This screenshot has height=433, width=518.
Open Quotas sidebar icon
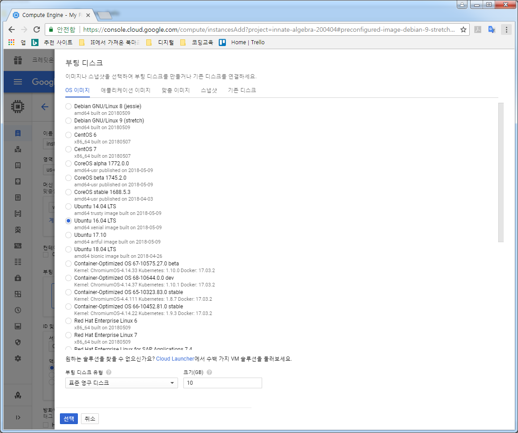click(18, 326)
